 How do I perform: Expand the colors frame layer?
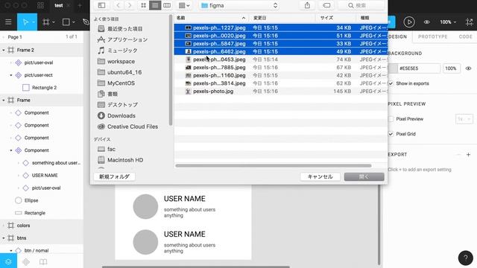tap(4, 226)
